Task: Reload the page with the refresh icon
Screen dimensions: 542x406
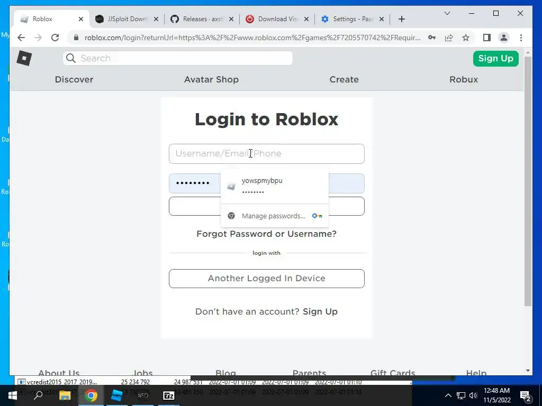Action: (55, 38)
